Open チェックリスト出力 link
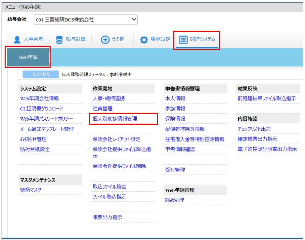Viewport: 305px width, 240px height. (254, 129)
